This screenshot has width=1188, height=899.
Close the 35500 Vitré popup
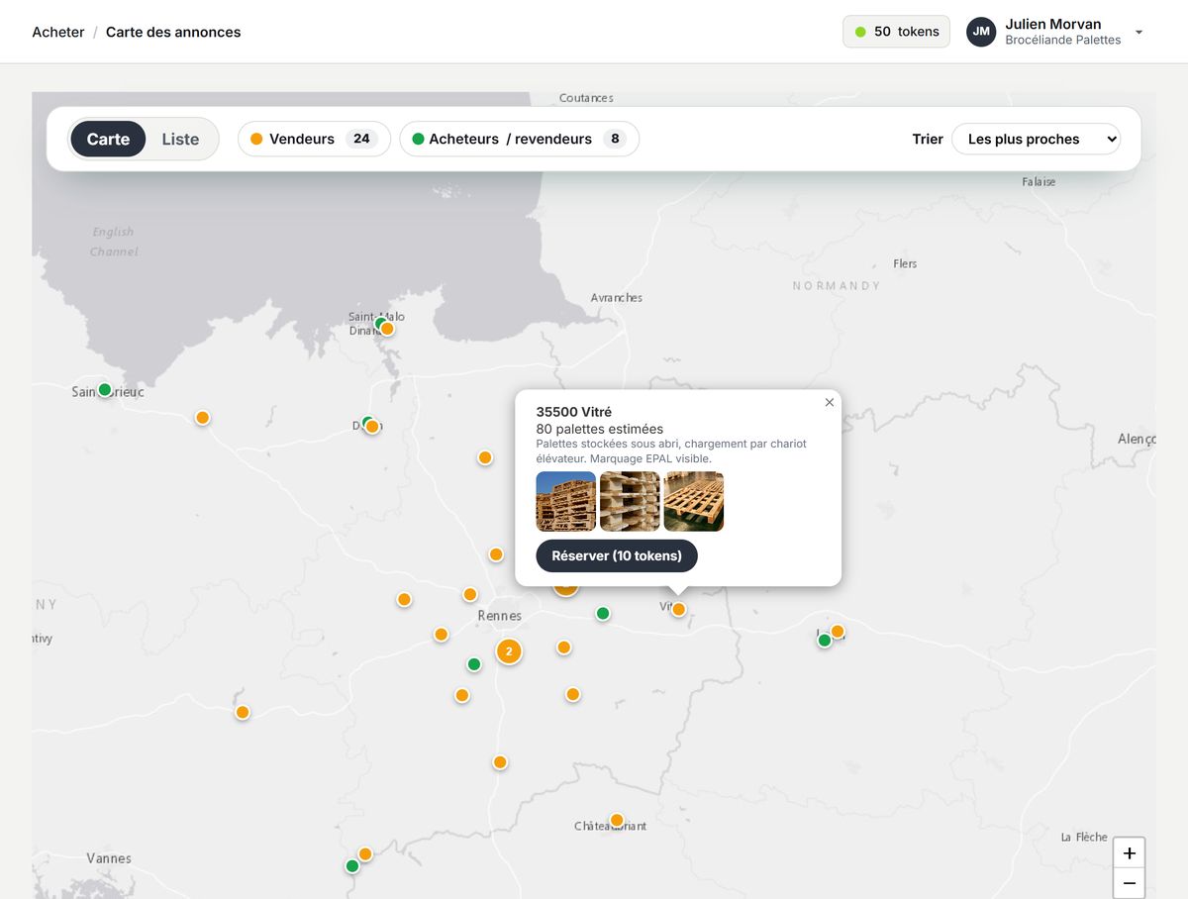830,402
